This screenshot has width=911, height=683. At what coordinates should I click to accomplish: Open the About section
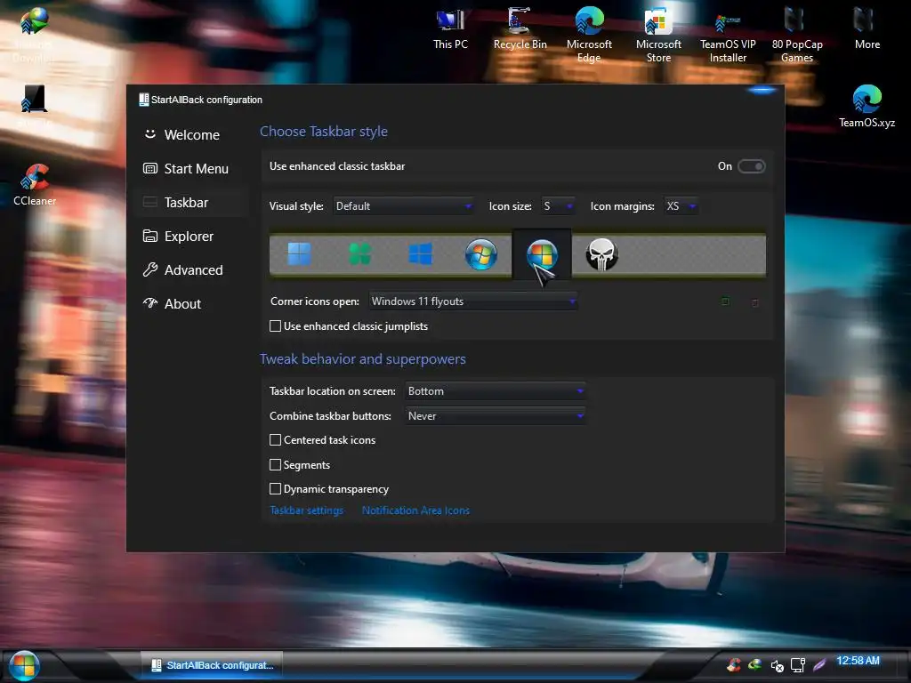(x=192, y=303)
